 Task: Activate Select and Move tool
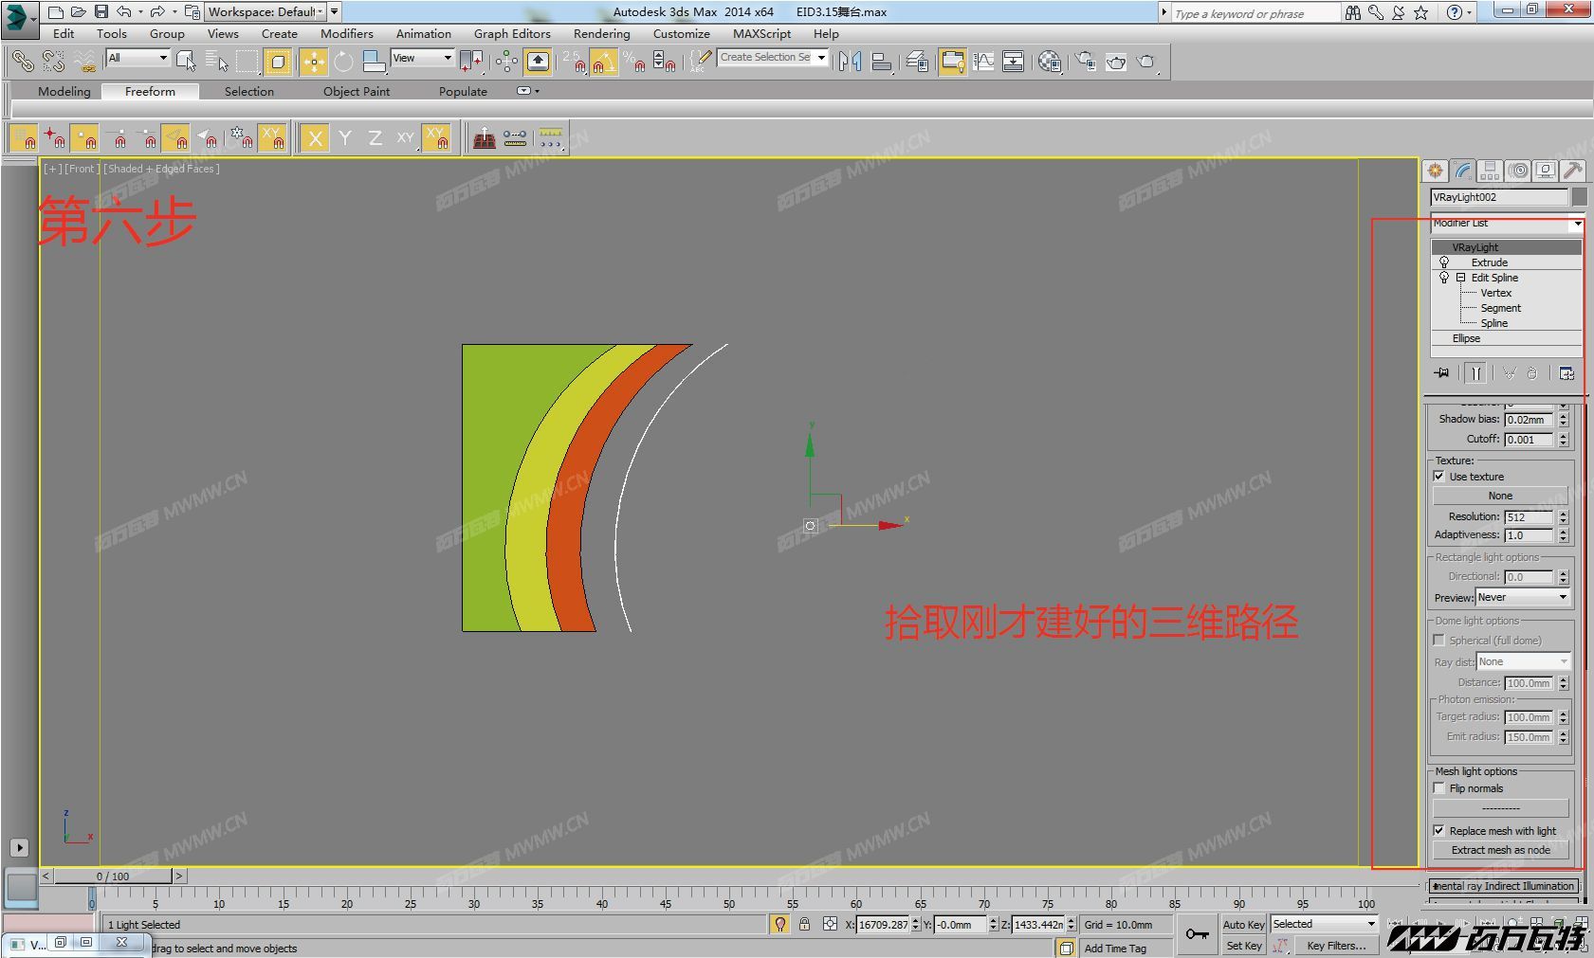tap(313, 62)
